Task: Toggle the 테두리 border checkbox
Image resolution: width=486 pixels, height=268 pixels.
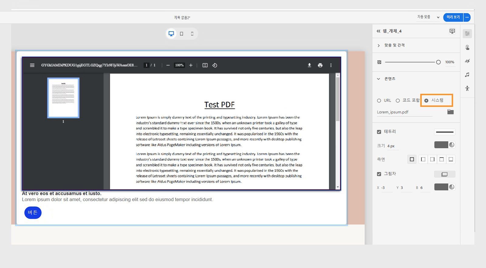Action: (379, 132)
